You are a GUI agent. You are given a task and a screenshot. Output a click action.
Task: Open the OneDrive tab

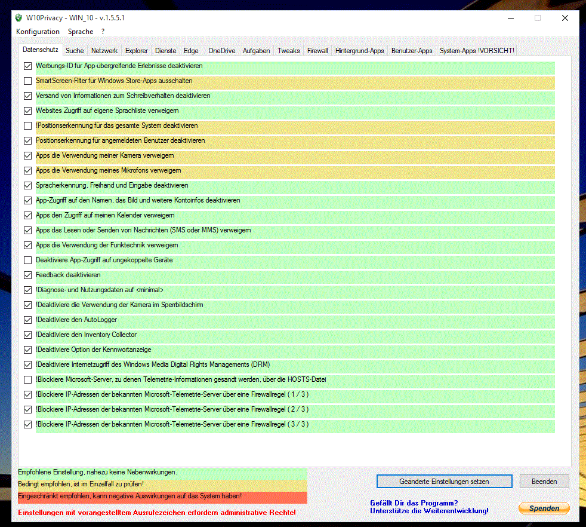(x=222, y=51)
